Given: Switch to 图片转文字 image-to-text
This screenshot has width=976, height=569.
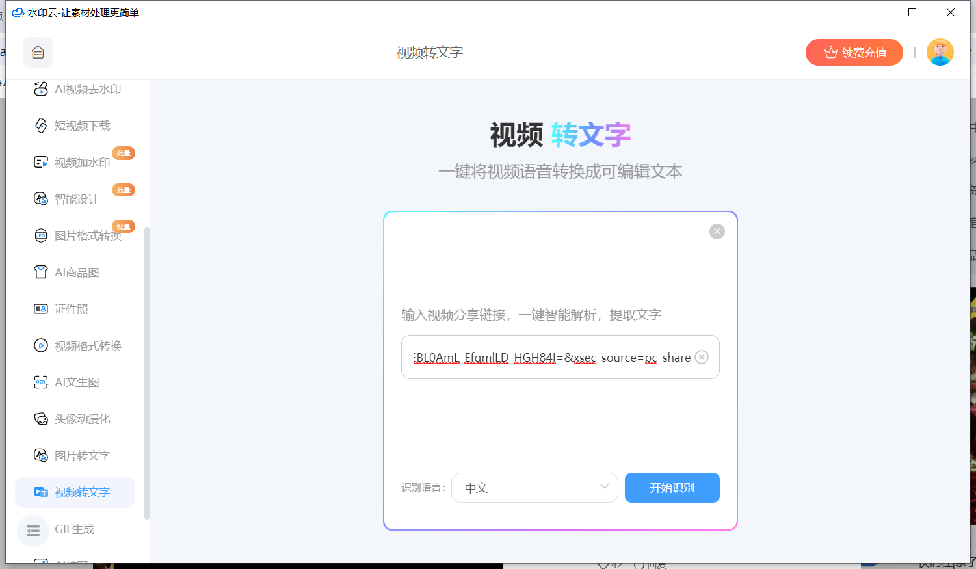Looking at the screenshot, I should (73, 456).
